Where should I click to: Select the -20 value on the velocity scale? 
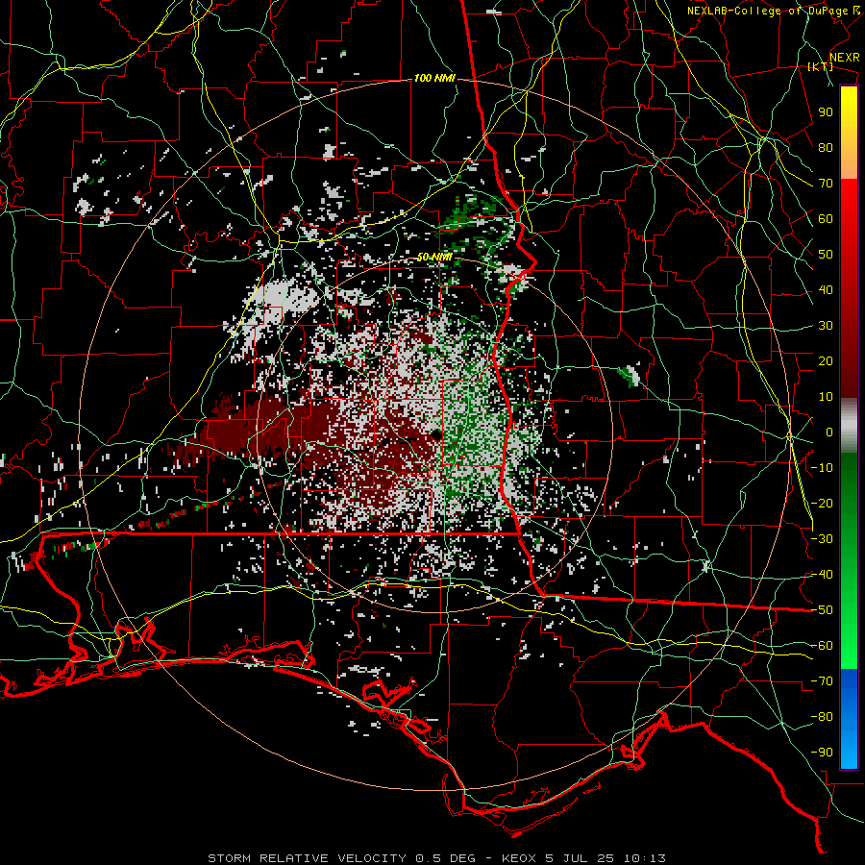tap(822, 504)
